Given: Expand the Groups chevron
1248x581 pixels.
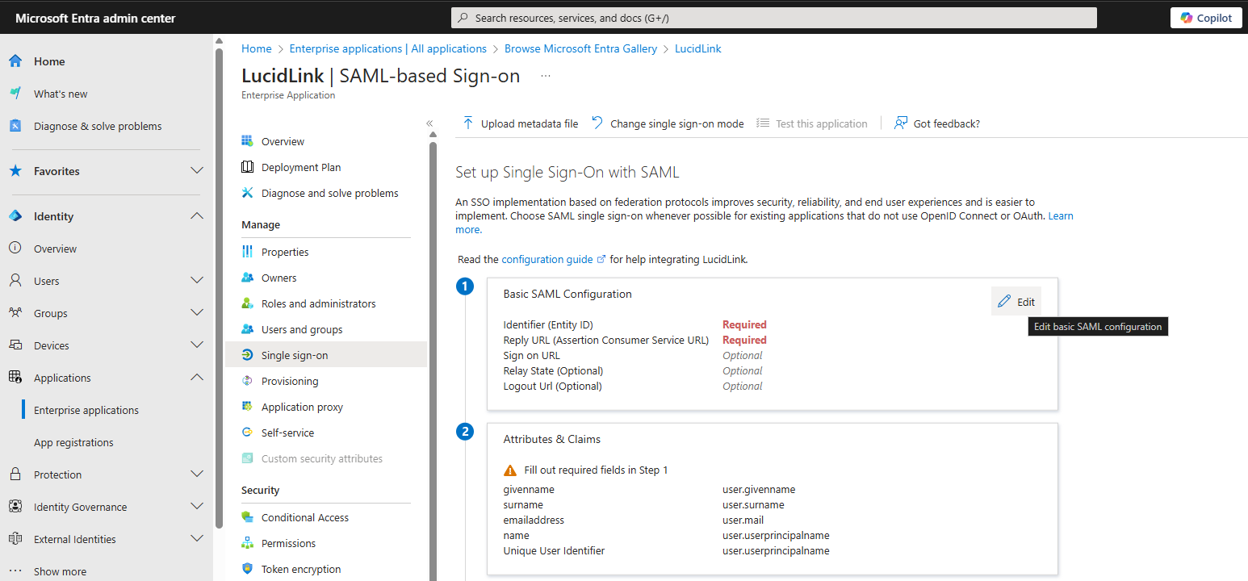Looking at the screenshot, I should point(197,313).
